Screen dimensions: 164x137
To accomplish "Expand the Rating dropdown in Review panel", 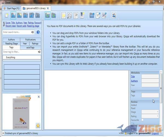I will (150, 116).
